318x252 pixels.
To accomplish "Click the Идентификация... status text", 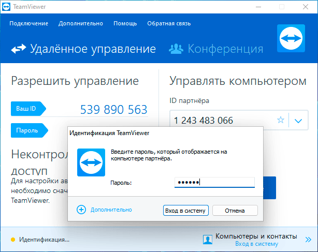I will click(x=45, y=240).
